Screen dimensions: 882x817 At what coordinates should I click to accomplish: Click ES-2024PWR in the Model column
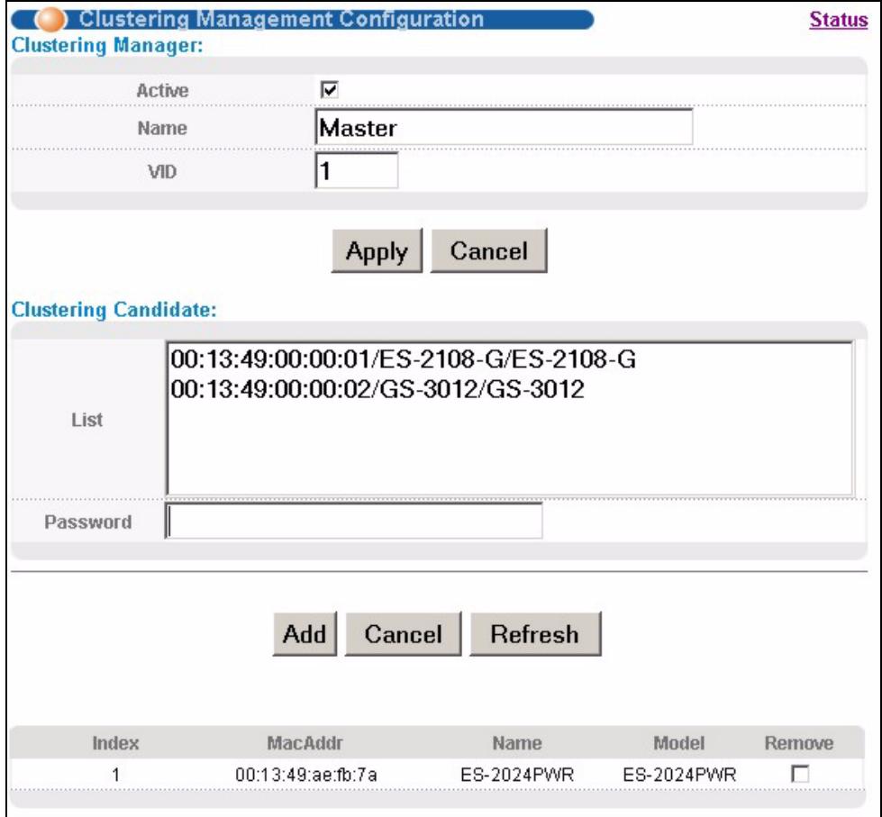(x=679, y=775)
